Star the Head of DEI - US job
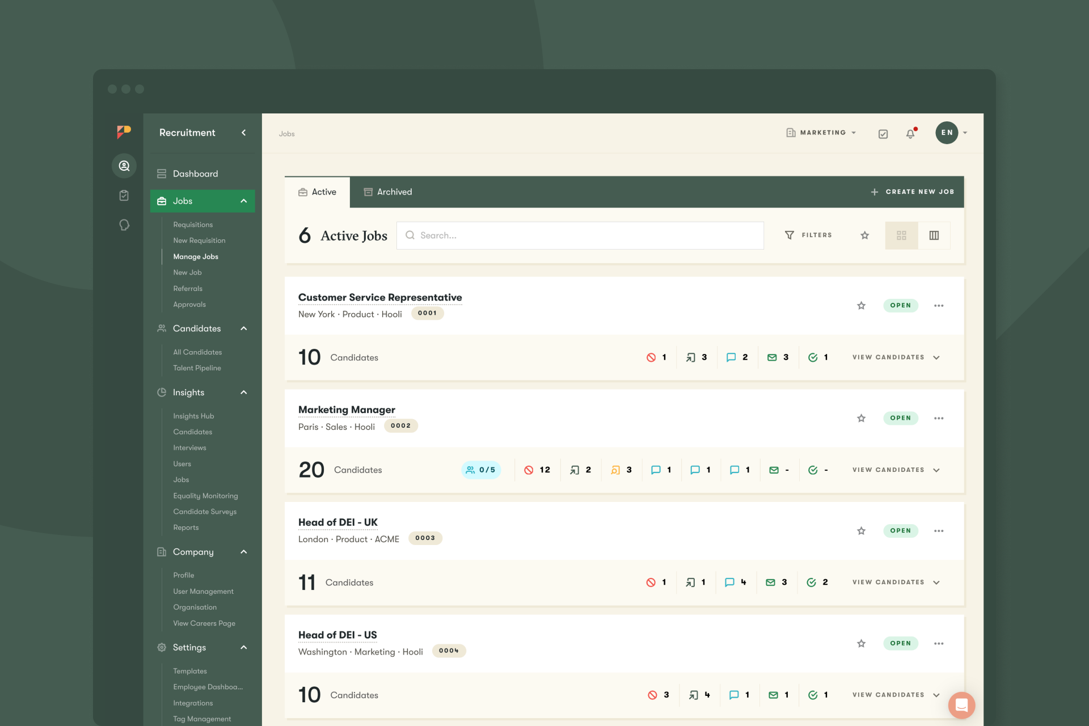This screenshot has width=1089, height=726. 862,643
